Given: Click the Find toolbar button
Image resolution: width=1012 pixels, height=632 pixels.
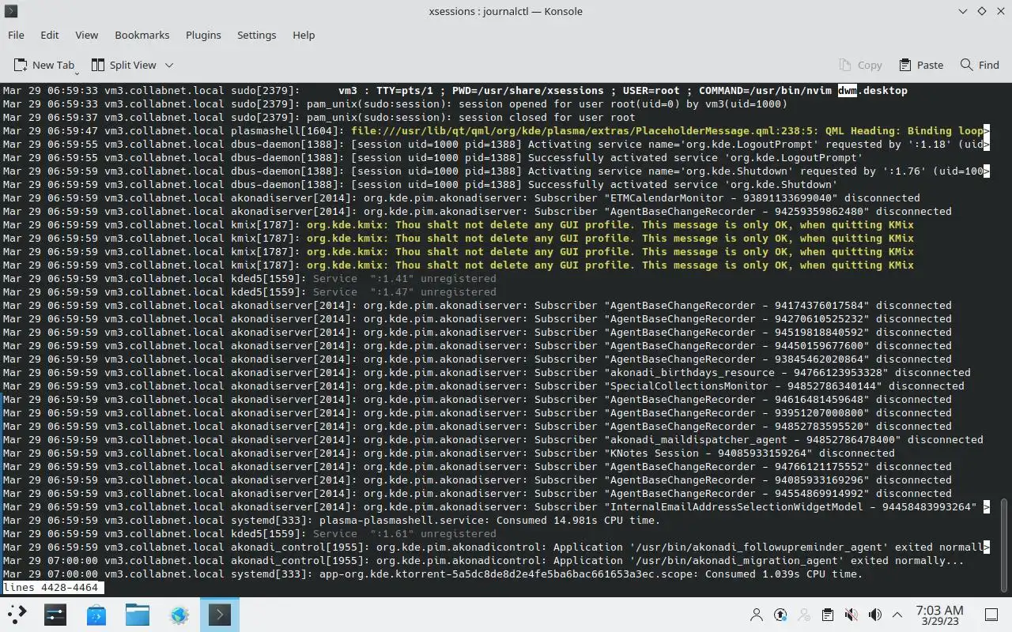Looking at the screenshot, I should click(x=980, y=65).
